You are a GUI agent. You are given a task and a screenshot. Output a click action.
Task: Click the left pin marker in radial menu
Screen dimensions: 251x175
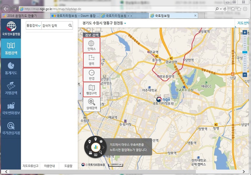click(90, 141)
